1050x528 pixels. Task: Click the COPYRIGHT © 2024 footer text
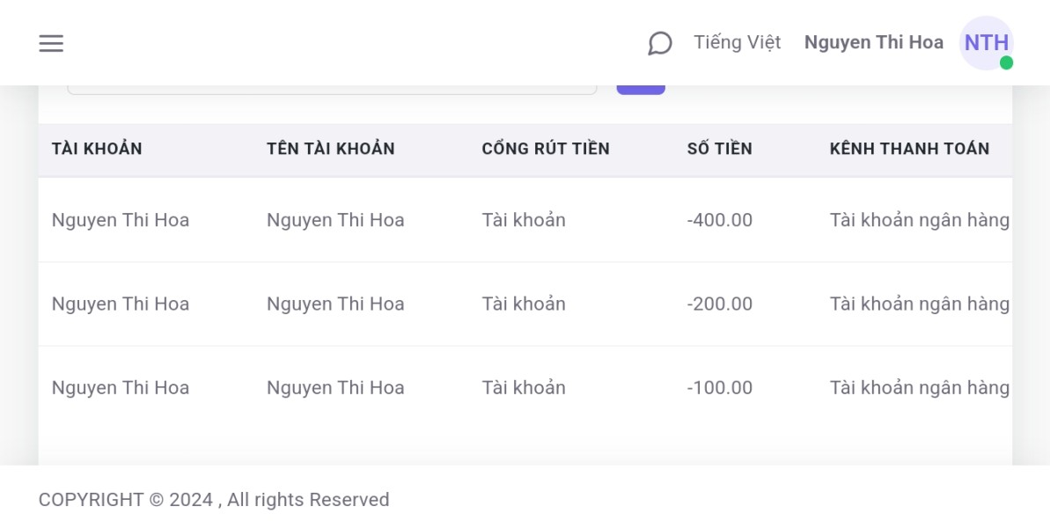213,500
